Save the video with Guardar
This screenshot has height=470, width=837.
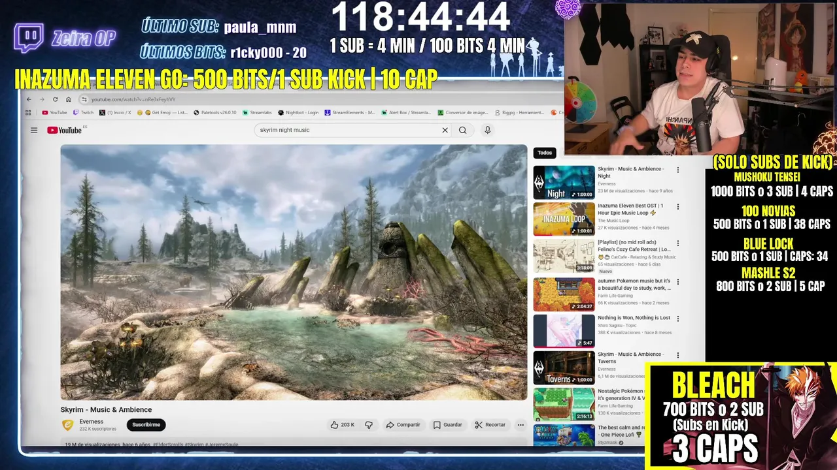[447, 424]
